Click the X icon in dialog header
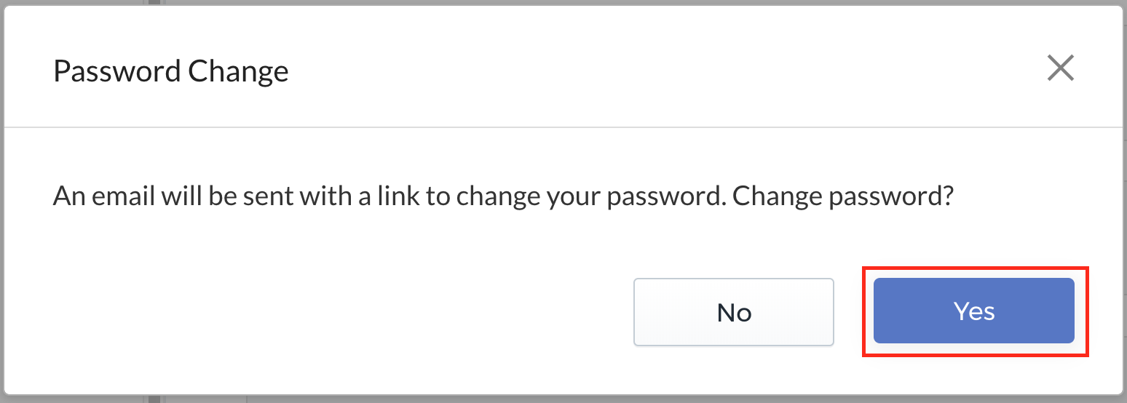The image size is (1127, 403). [x=1060, y=68]
